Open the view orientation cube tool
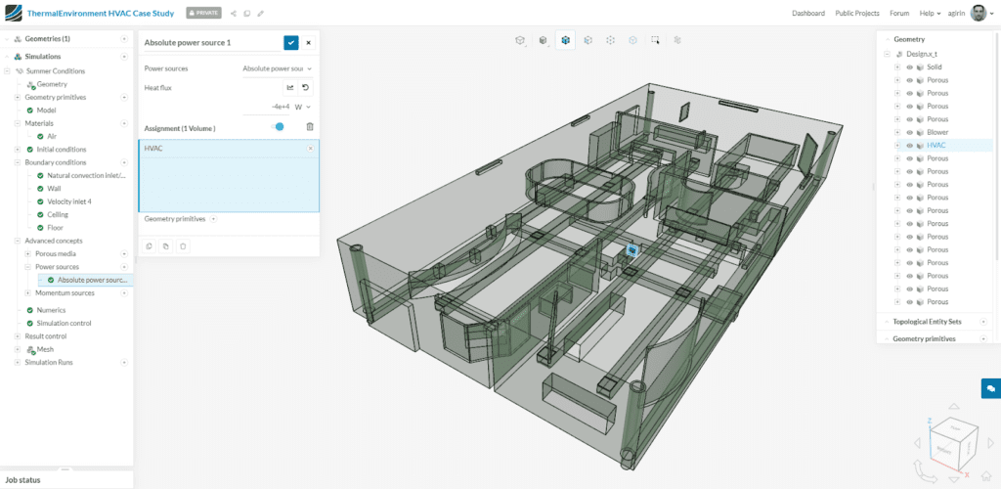The image size is (1001, 489). (520, 40)
